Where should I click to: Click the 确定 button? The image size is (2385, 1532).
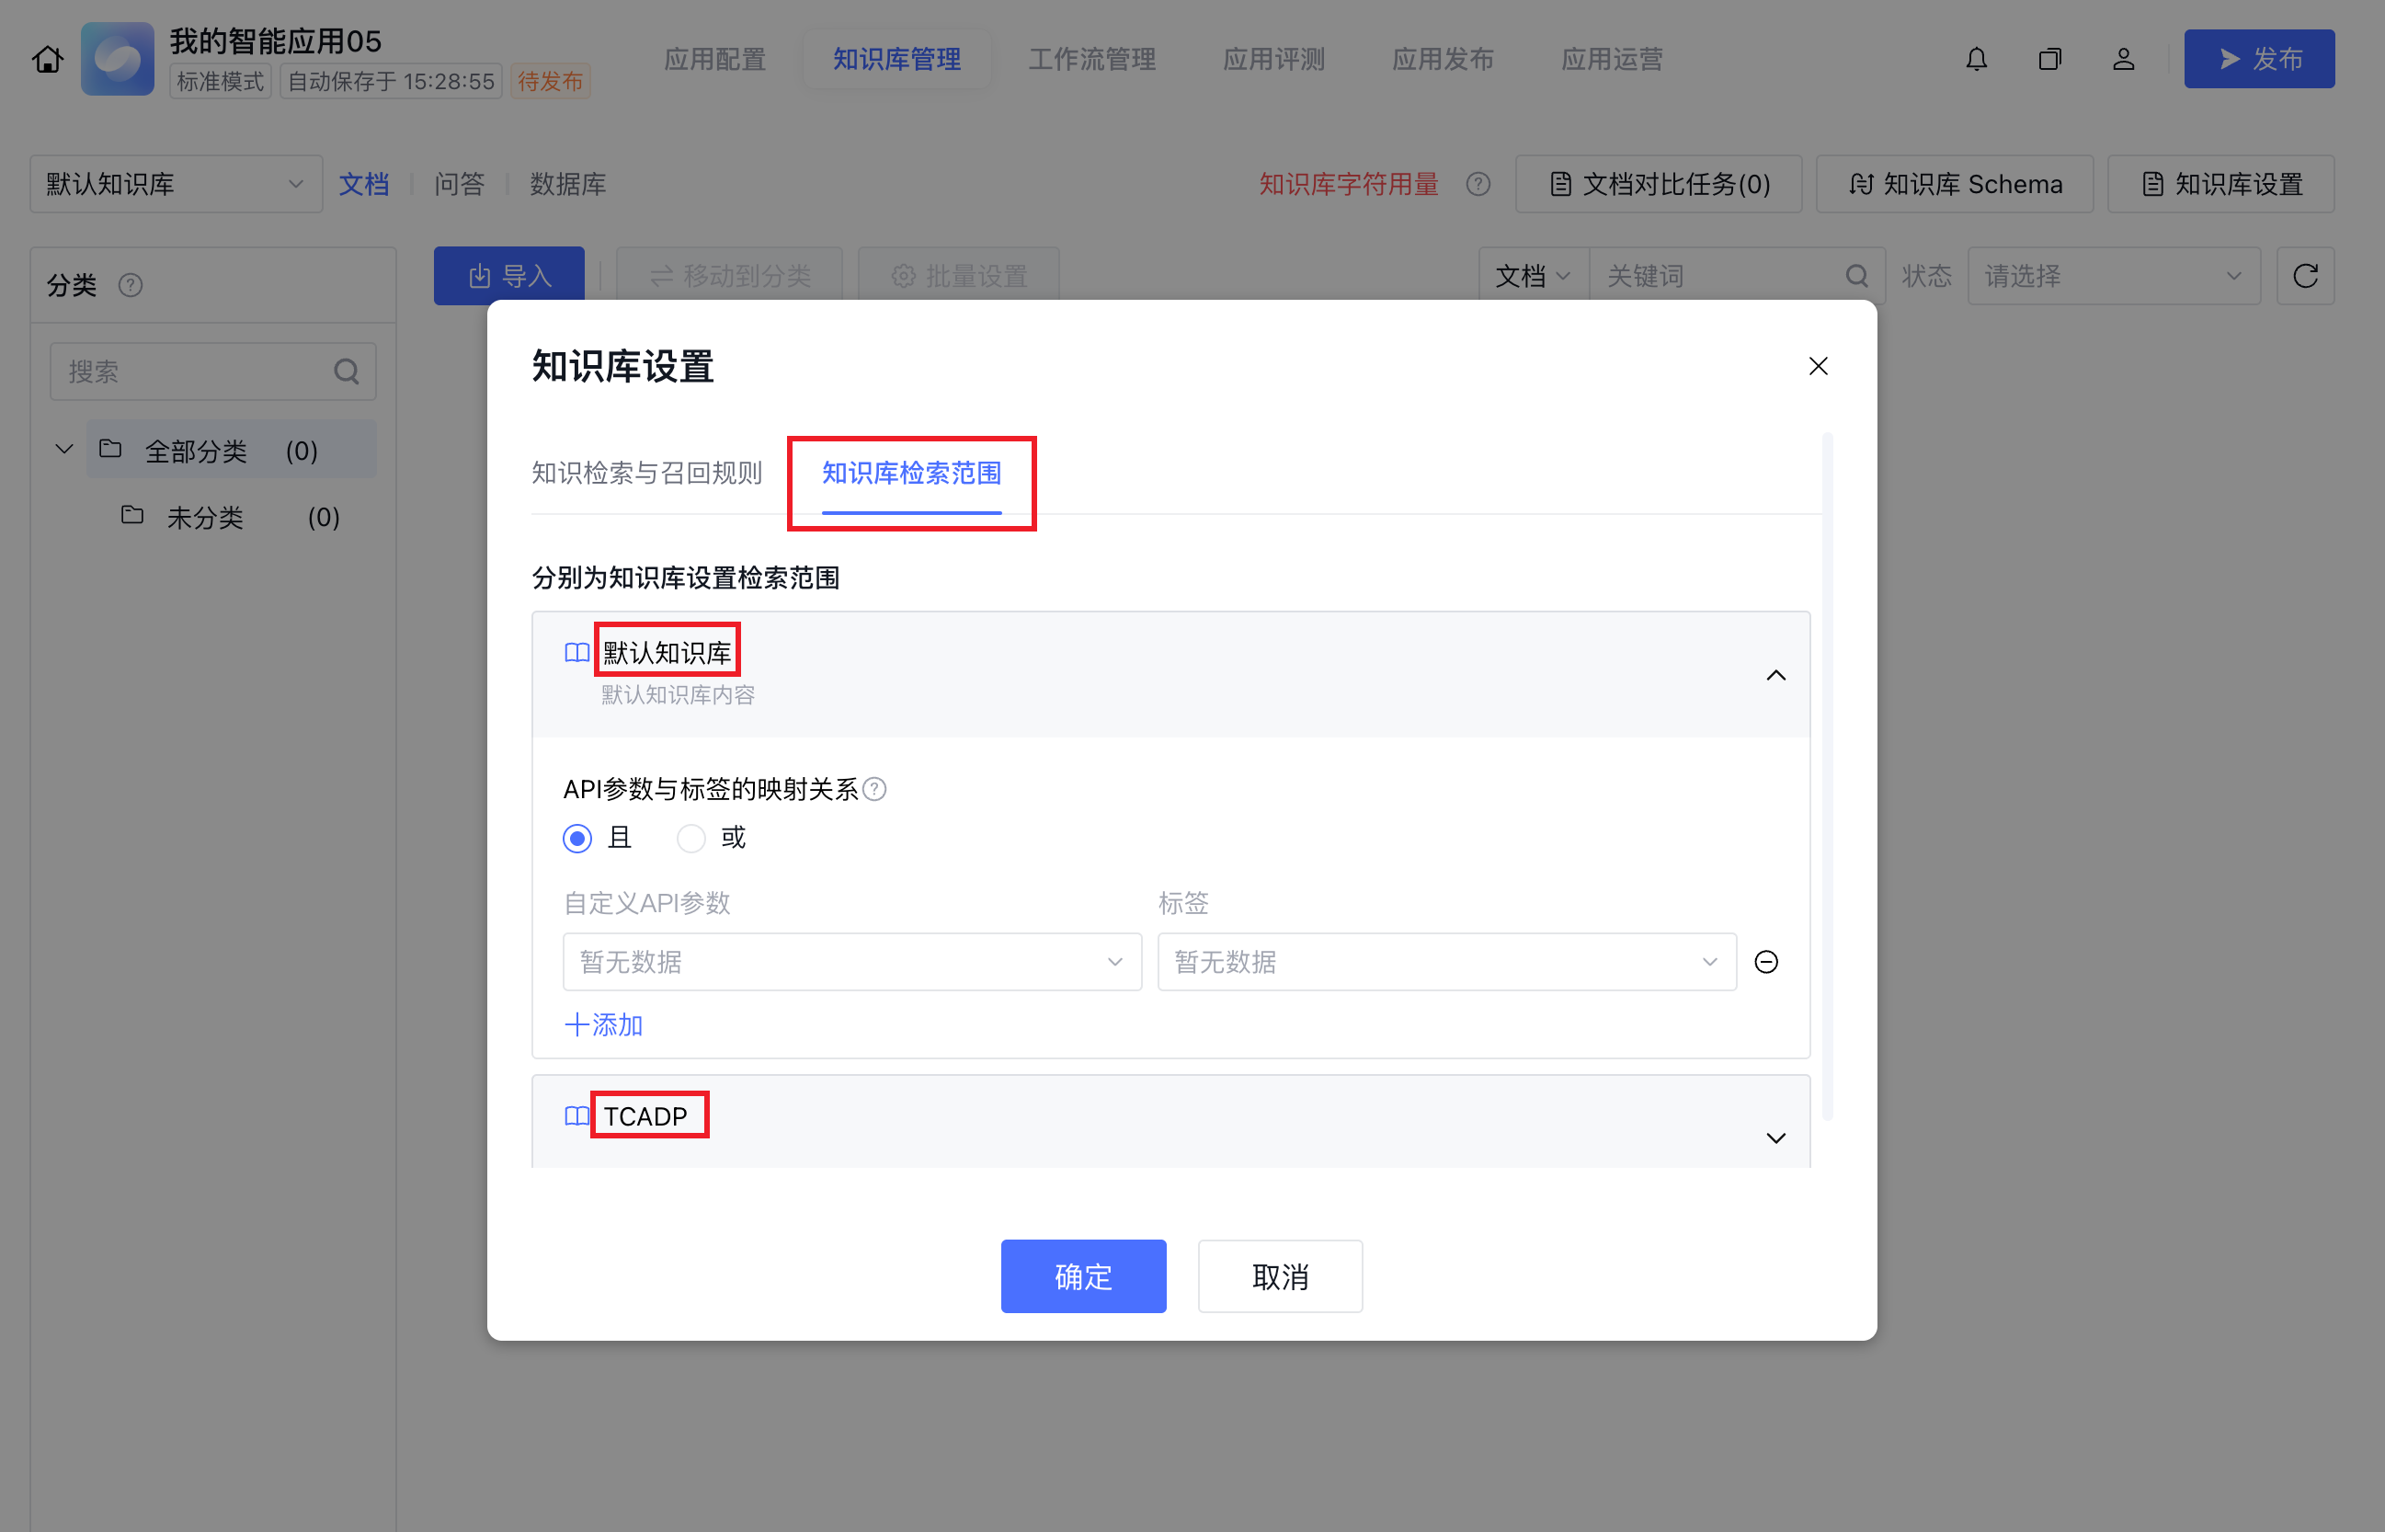(x=1083, y=1276)
